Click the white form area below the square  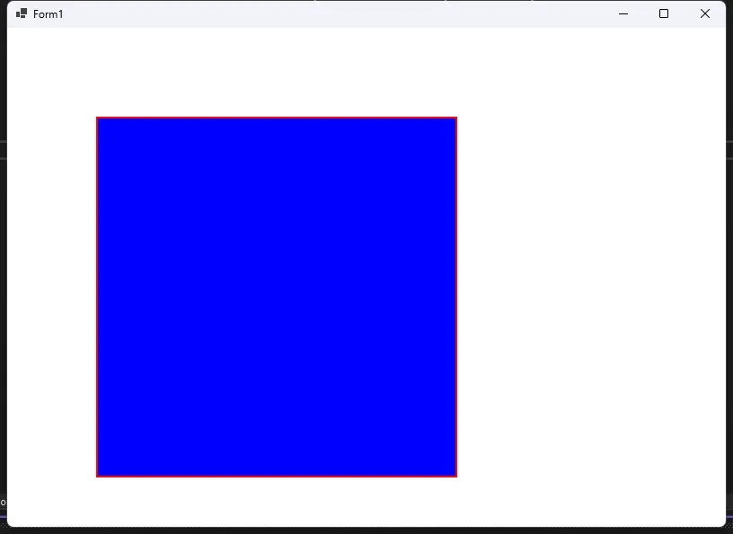tap(277, 503)
